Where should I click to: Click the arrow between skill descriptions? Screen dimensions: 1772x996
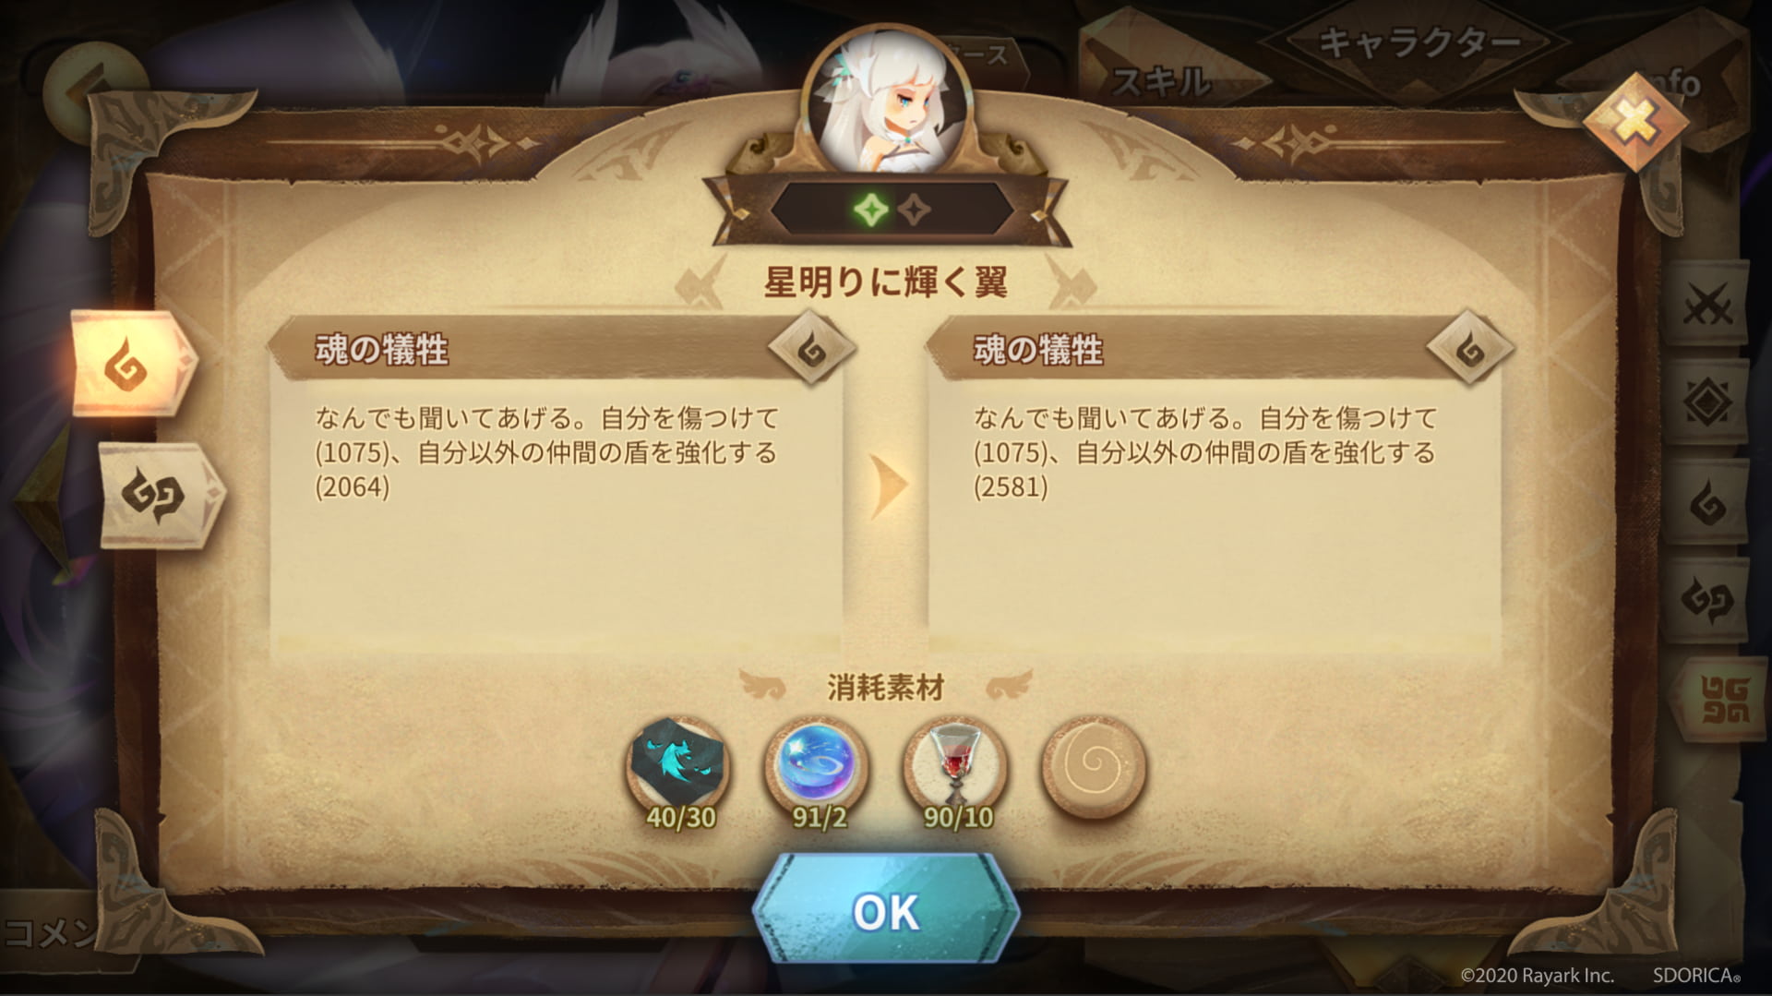click(x=890, y=485)
